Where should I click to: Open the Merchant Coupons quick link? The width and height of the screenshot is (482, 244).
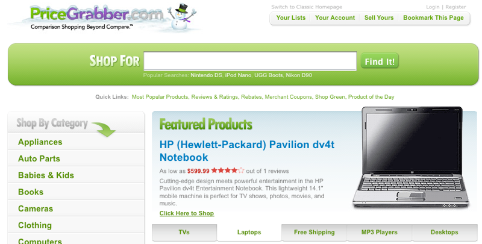(x=289, y=97)
